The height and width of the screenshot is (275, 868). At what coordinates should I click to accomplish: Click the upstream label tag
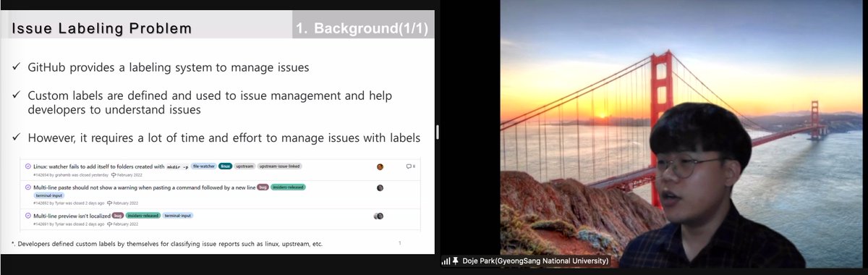pyautogui.click(x=244, y=166)
